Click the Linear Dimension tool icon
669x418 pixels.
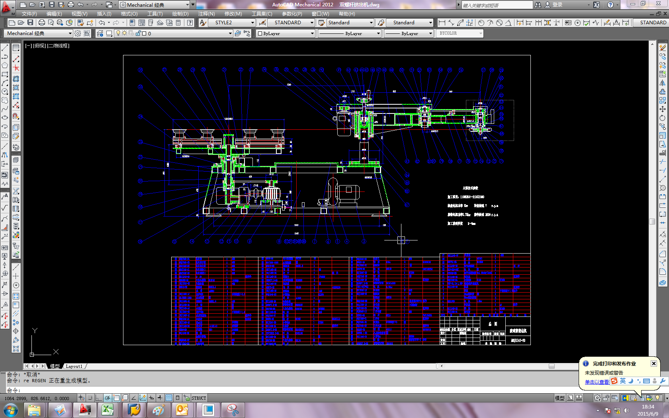(442, 23)
